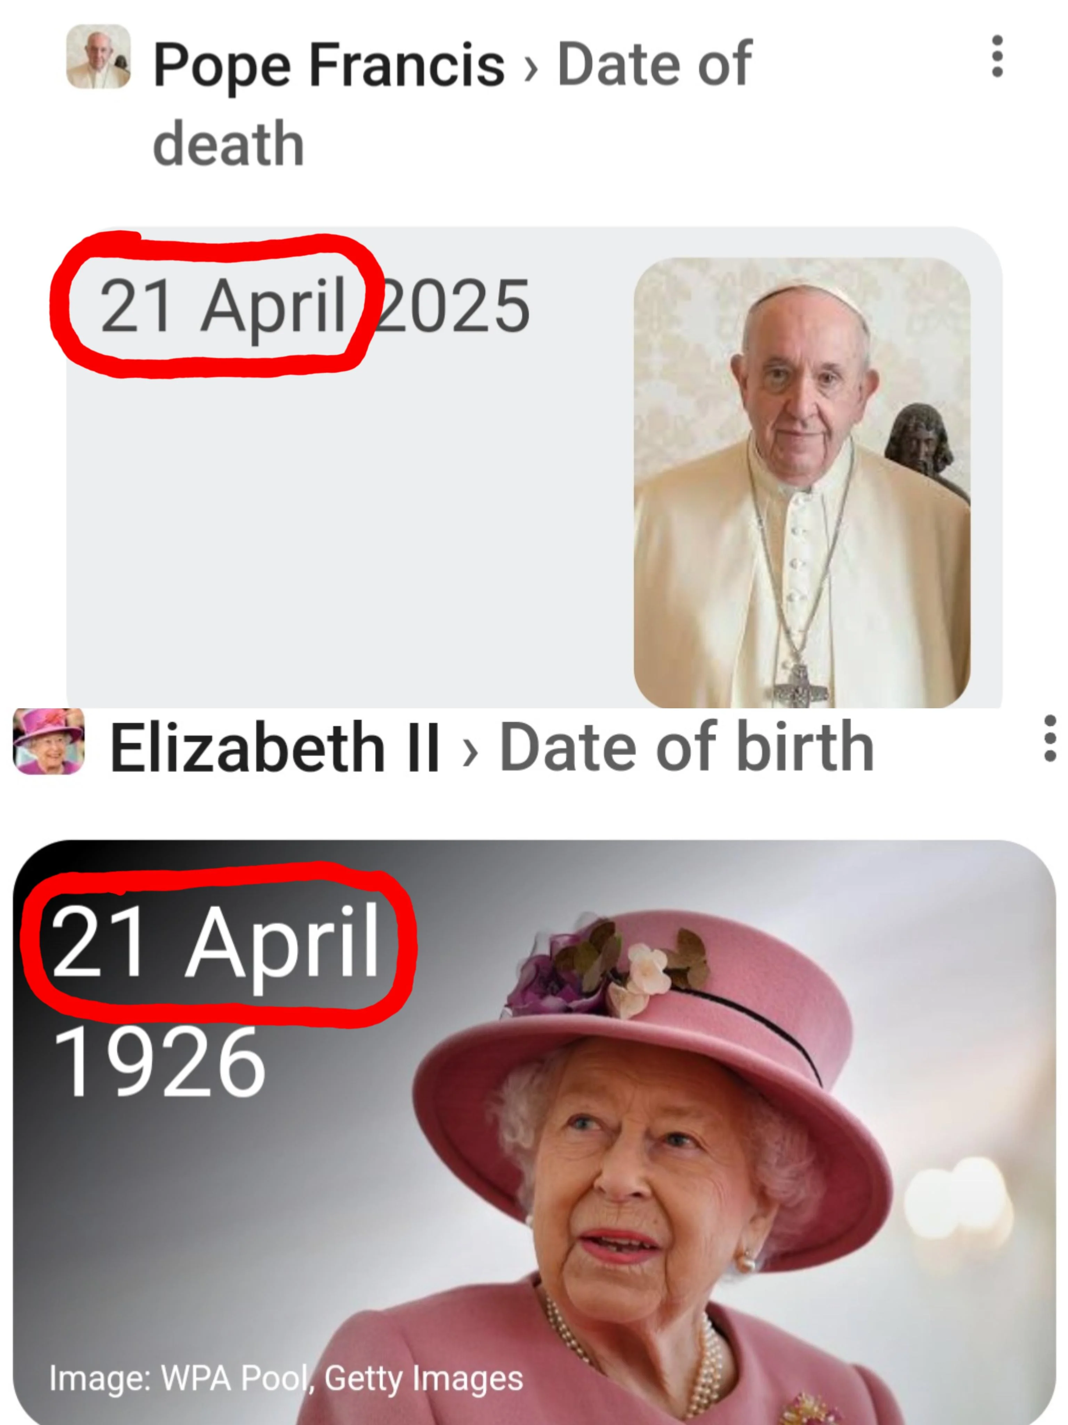Open the Elizabeth II title link
Image resolution: width=1068 pixels, height=1425 pixels.
(x=276, y=747)
